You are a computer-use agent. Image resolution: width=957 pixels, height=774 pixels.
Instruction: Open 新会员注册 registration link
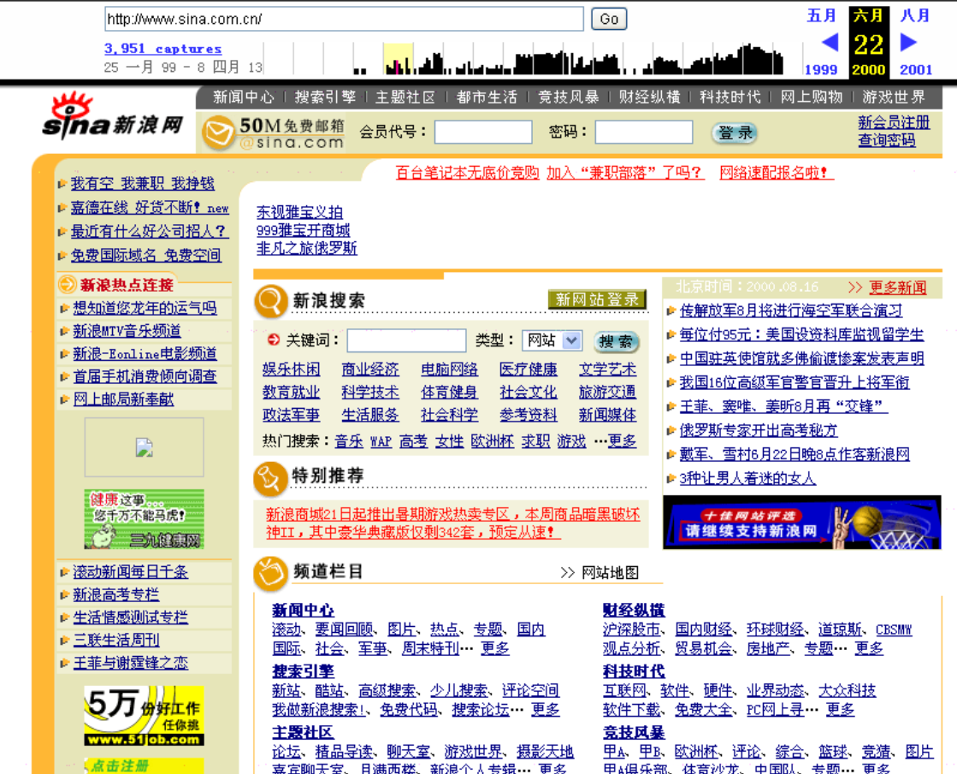[x=894, y=122]
